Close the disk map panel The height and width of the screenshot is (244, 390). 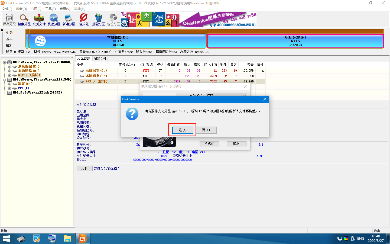click(2, 30)
